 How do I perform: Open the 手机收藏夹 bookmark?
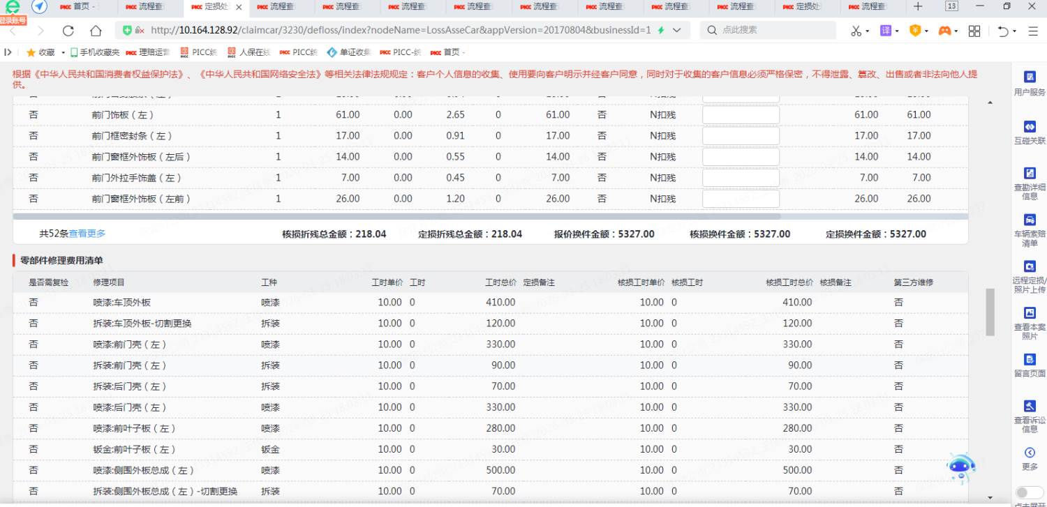tap(94, 52)
